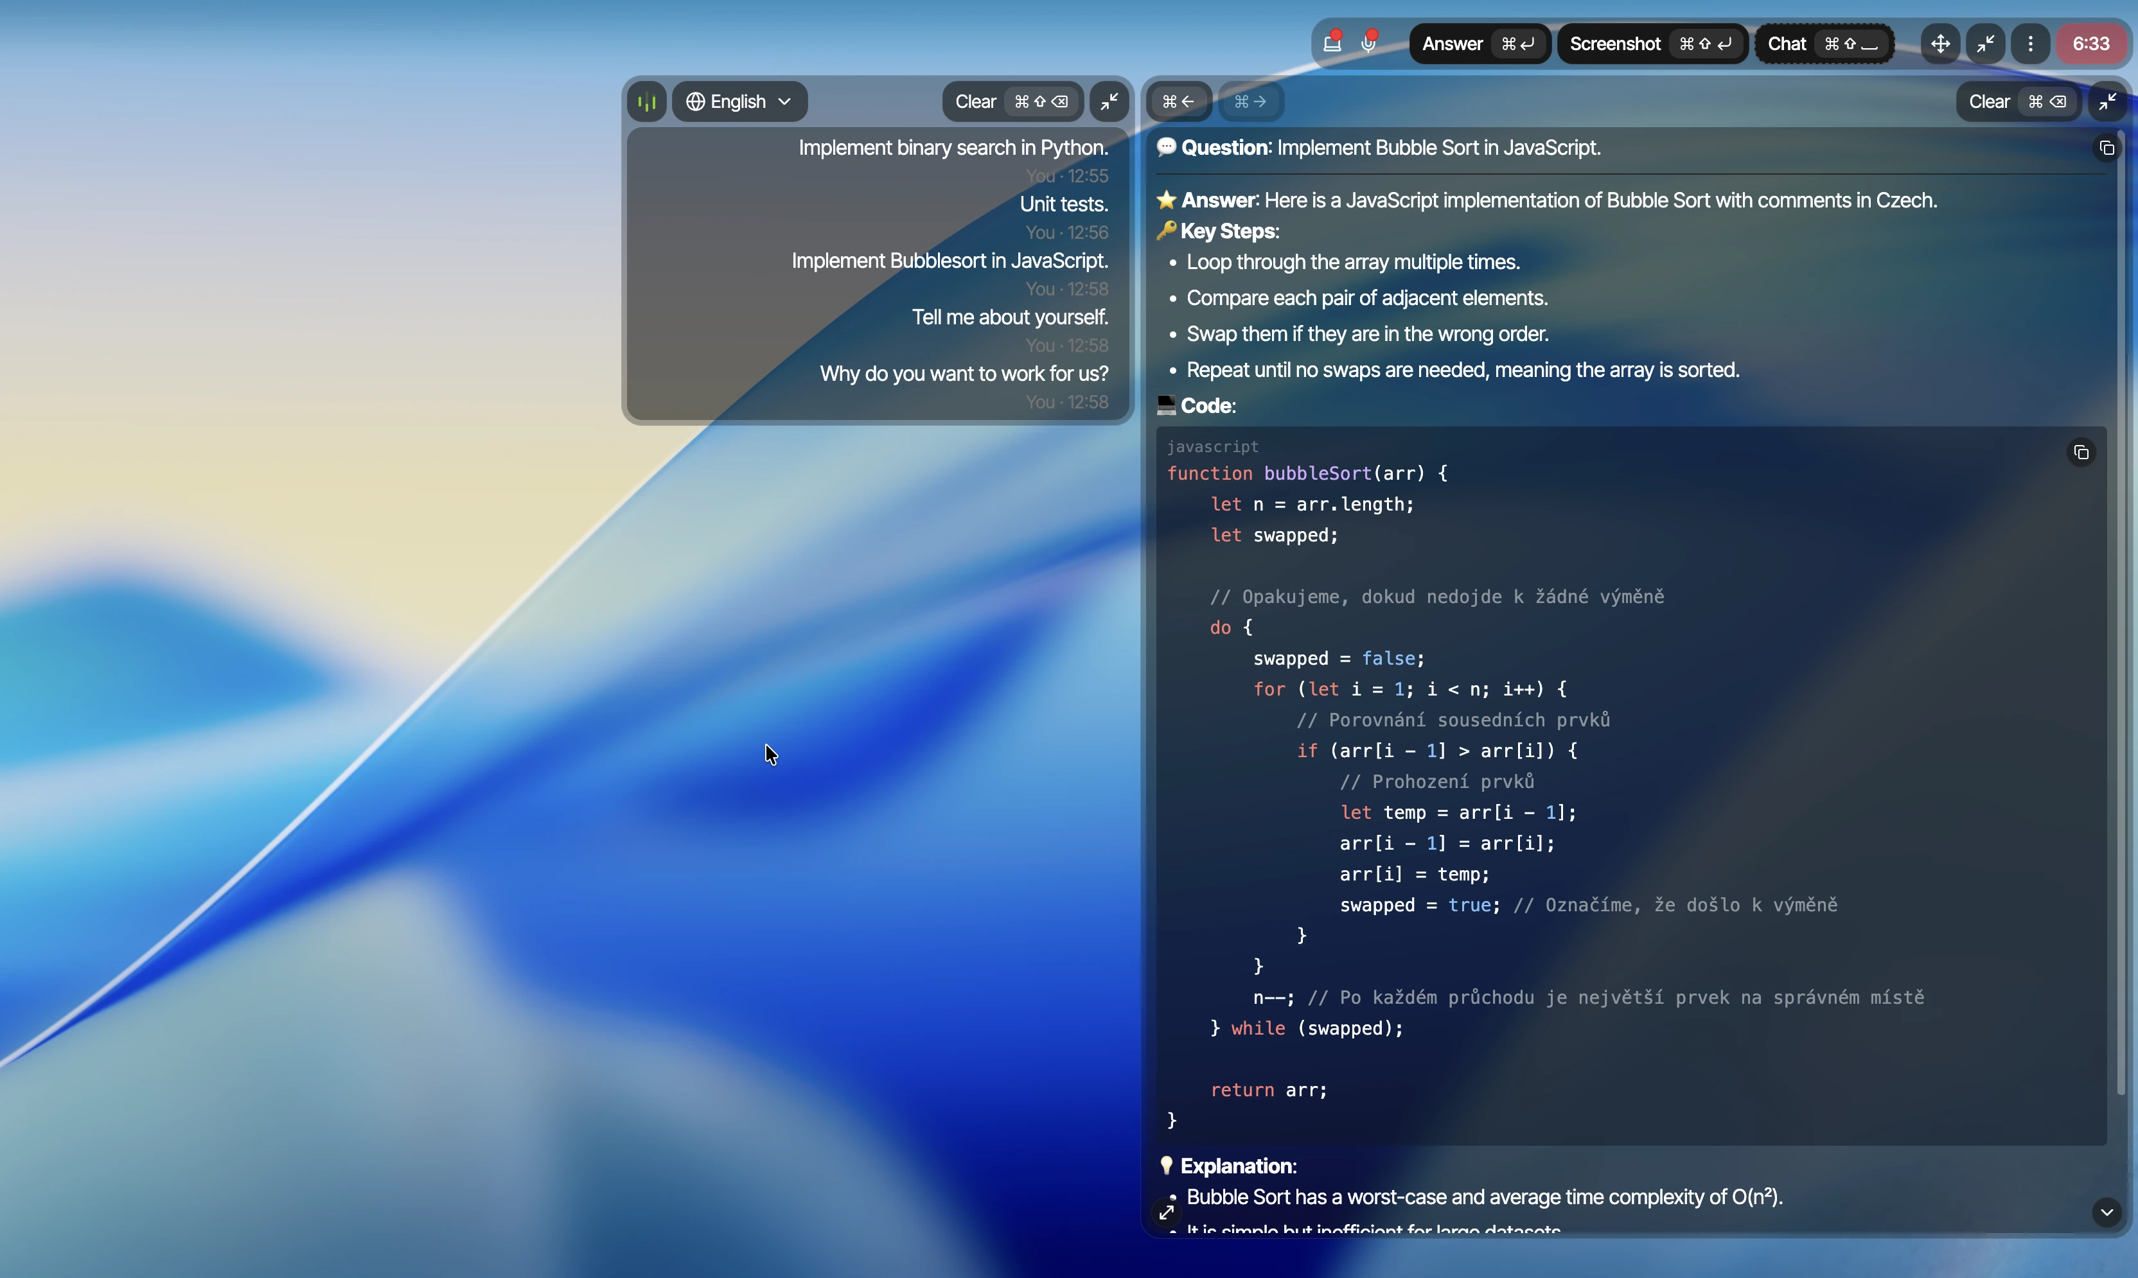Click the Answer button
2138x1278 pixels.
1479,43
